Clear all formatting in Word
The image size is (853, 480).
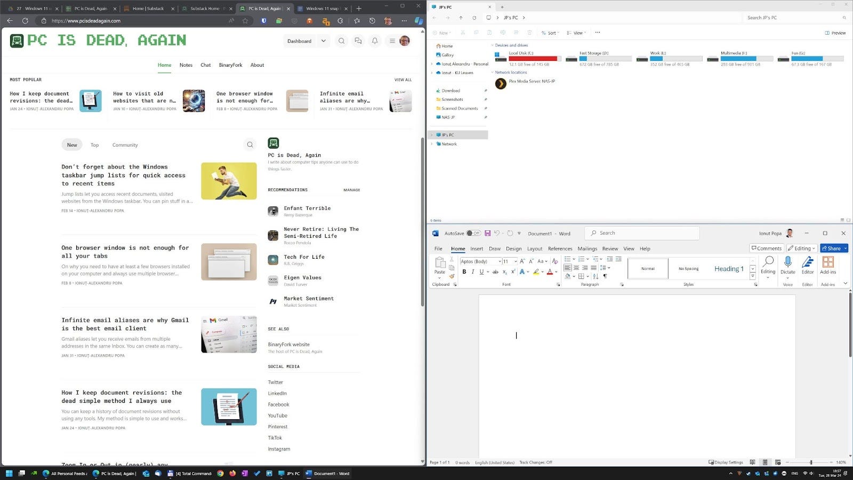coord(554,261)
